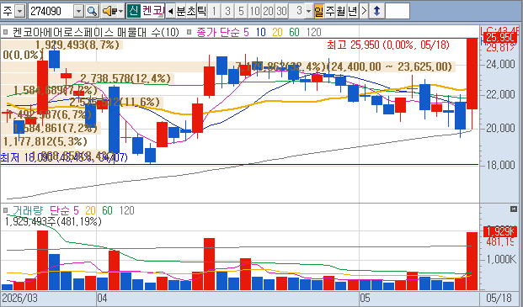Click the volume 단순 5 average label
Viewport: 523px width, 307px height.
point(64,210)
